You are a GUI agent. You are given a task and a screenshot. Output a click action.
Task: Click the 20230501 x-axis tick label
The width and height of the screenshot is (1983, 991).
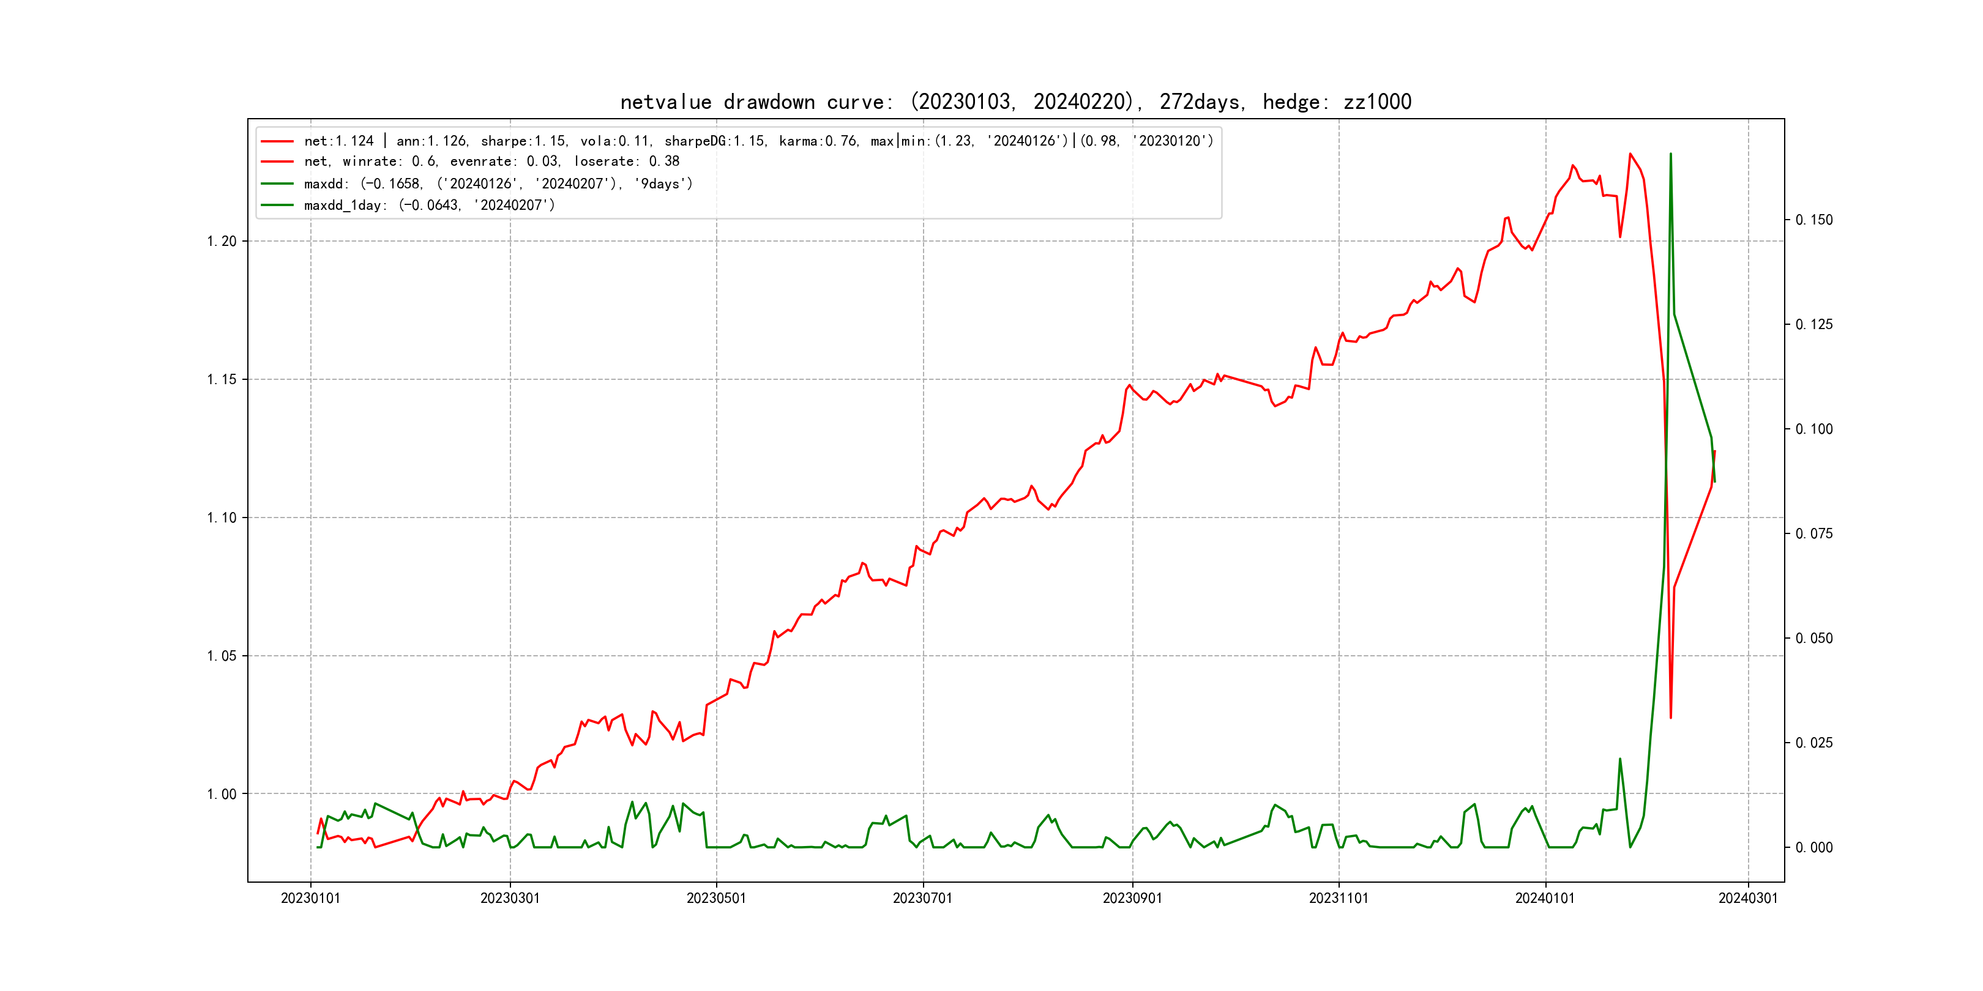[x=716, y=899]
